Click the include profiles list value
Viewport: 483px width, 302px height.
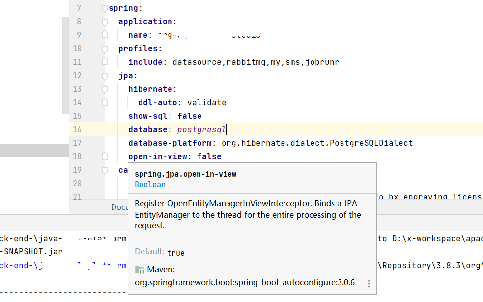click(x=256, y=62)
